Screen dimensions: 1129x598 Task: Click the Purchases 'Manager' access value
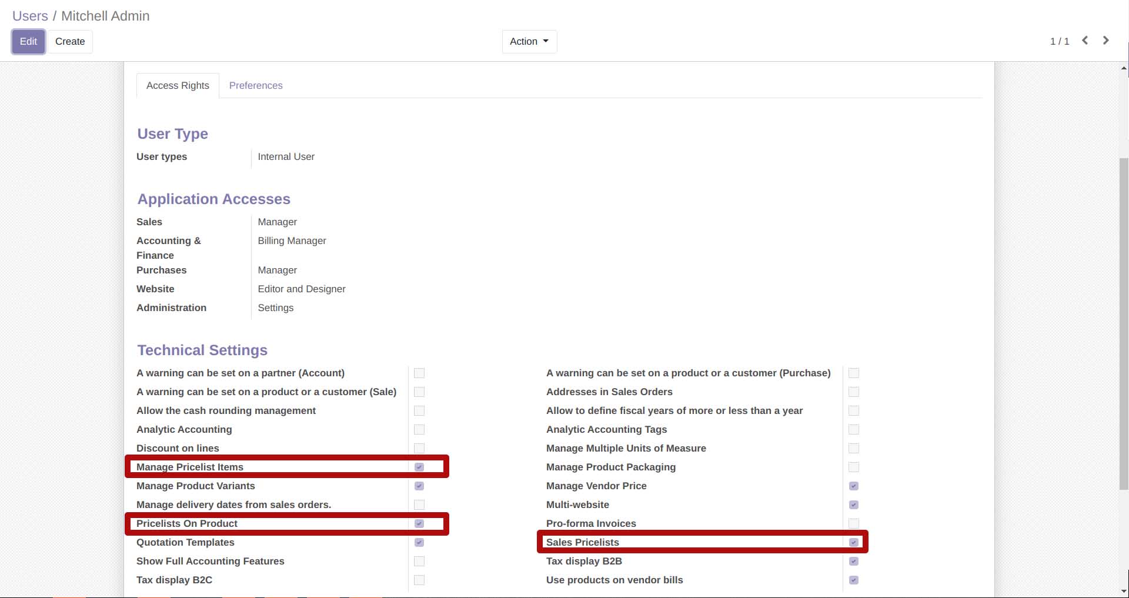(277, 270)
